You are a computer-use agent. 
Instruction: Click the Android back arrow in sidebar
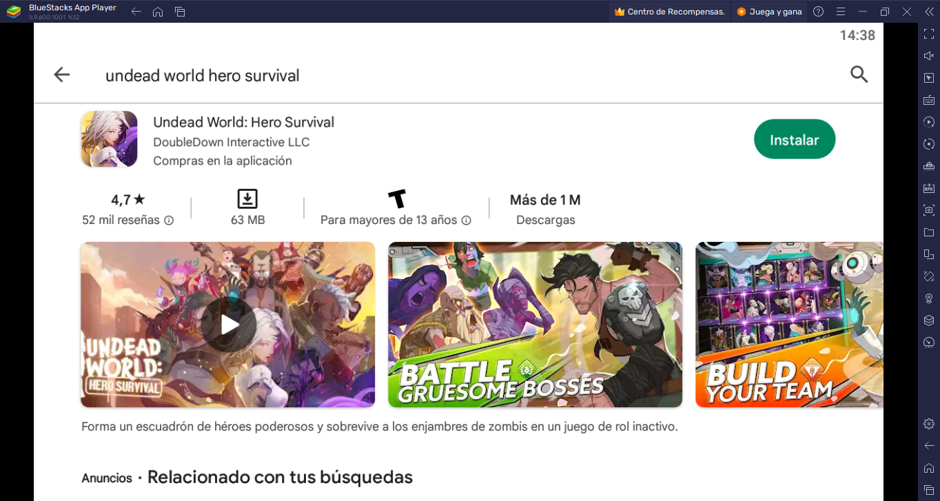pos(929,445)
